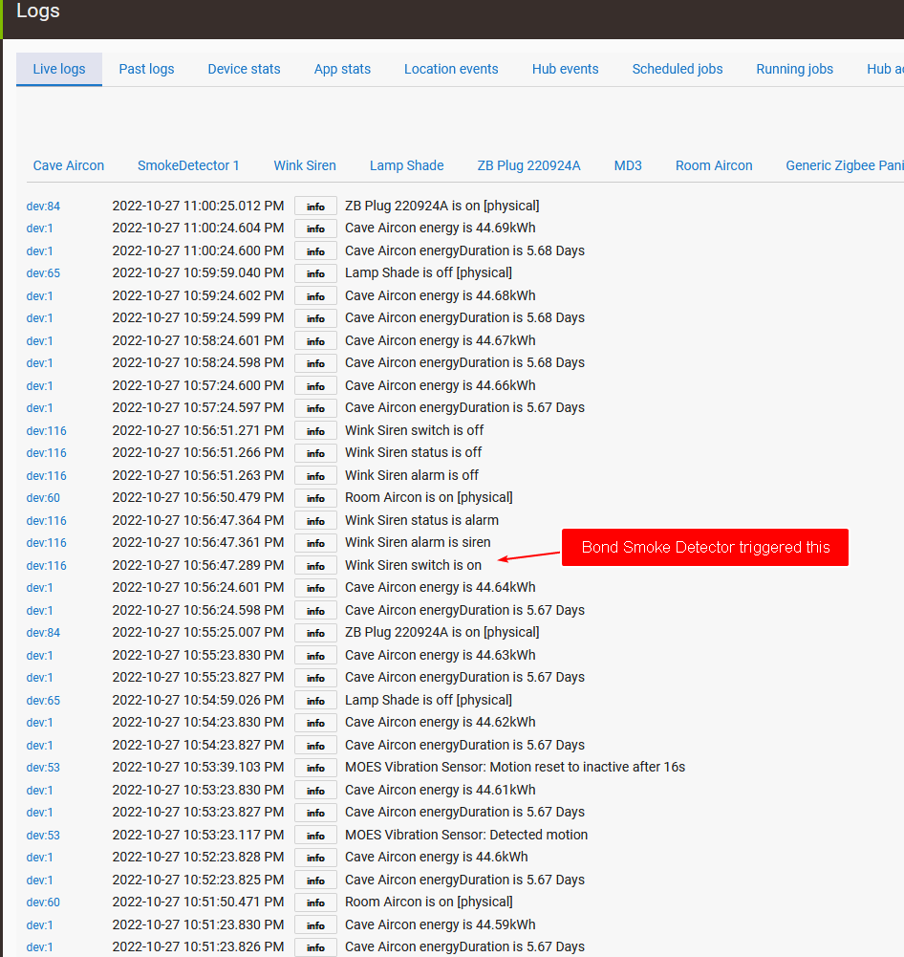Click info badge on Lamp Shade 10:59:59 entry
This screenshot has width=904, height=957.
[315, 273]
